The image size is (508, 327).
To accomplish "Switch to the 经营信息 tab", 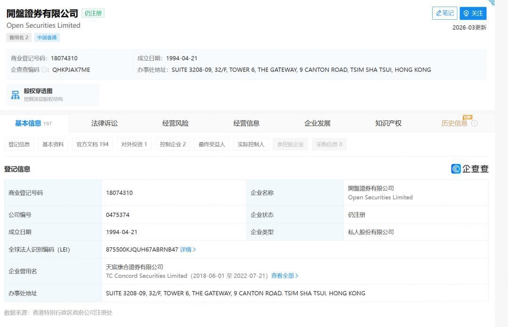I will pos(246,123).
